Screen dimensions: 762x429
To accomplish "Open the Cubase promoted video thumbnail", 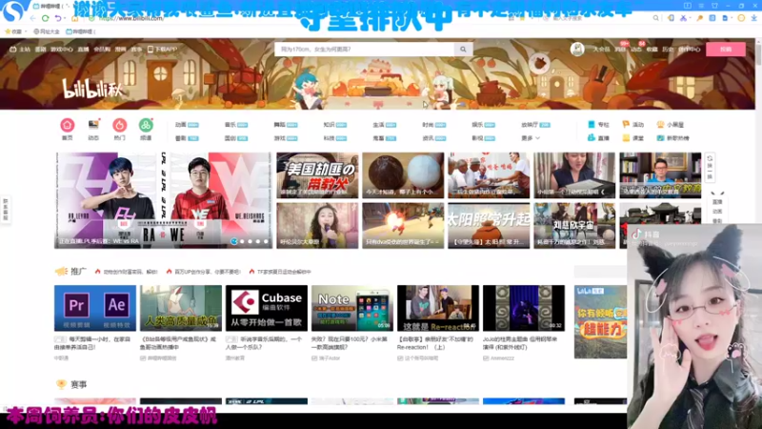I will pyautogui.click(x=267, y=308).
